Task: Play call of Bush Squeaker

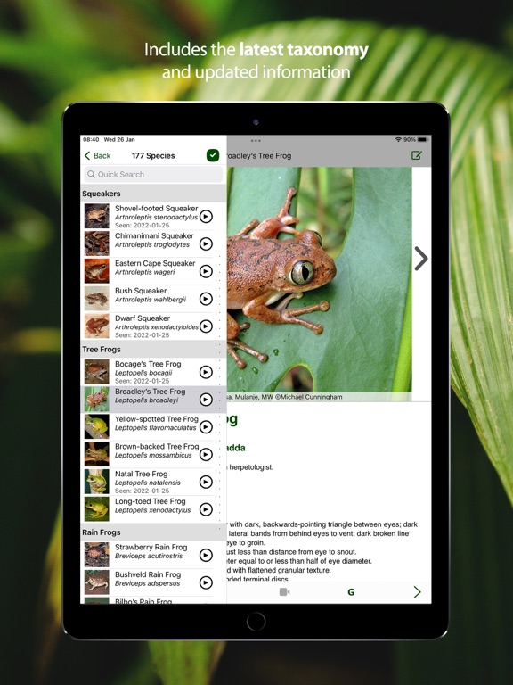Action: point(206,300)
